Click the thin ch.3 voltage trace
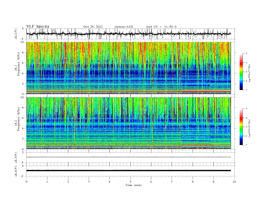The image size is (264, 204). click(128, 157)
